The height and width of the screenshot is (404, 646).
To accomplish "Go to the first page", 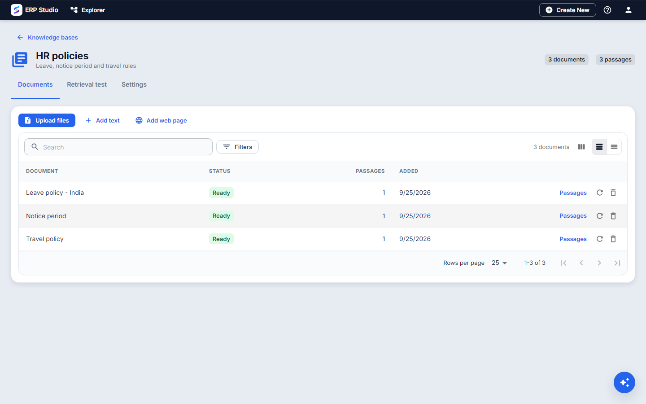I will [563, 263].
